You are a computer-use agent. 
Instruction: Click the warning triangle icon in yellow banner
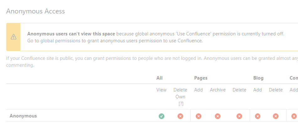point(13,37)
